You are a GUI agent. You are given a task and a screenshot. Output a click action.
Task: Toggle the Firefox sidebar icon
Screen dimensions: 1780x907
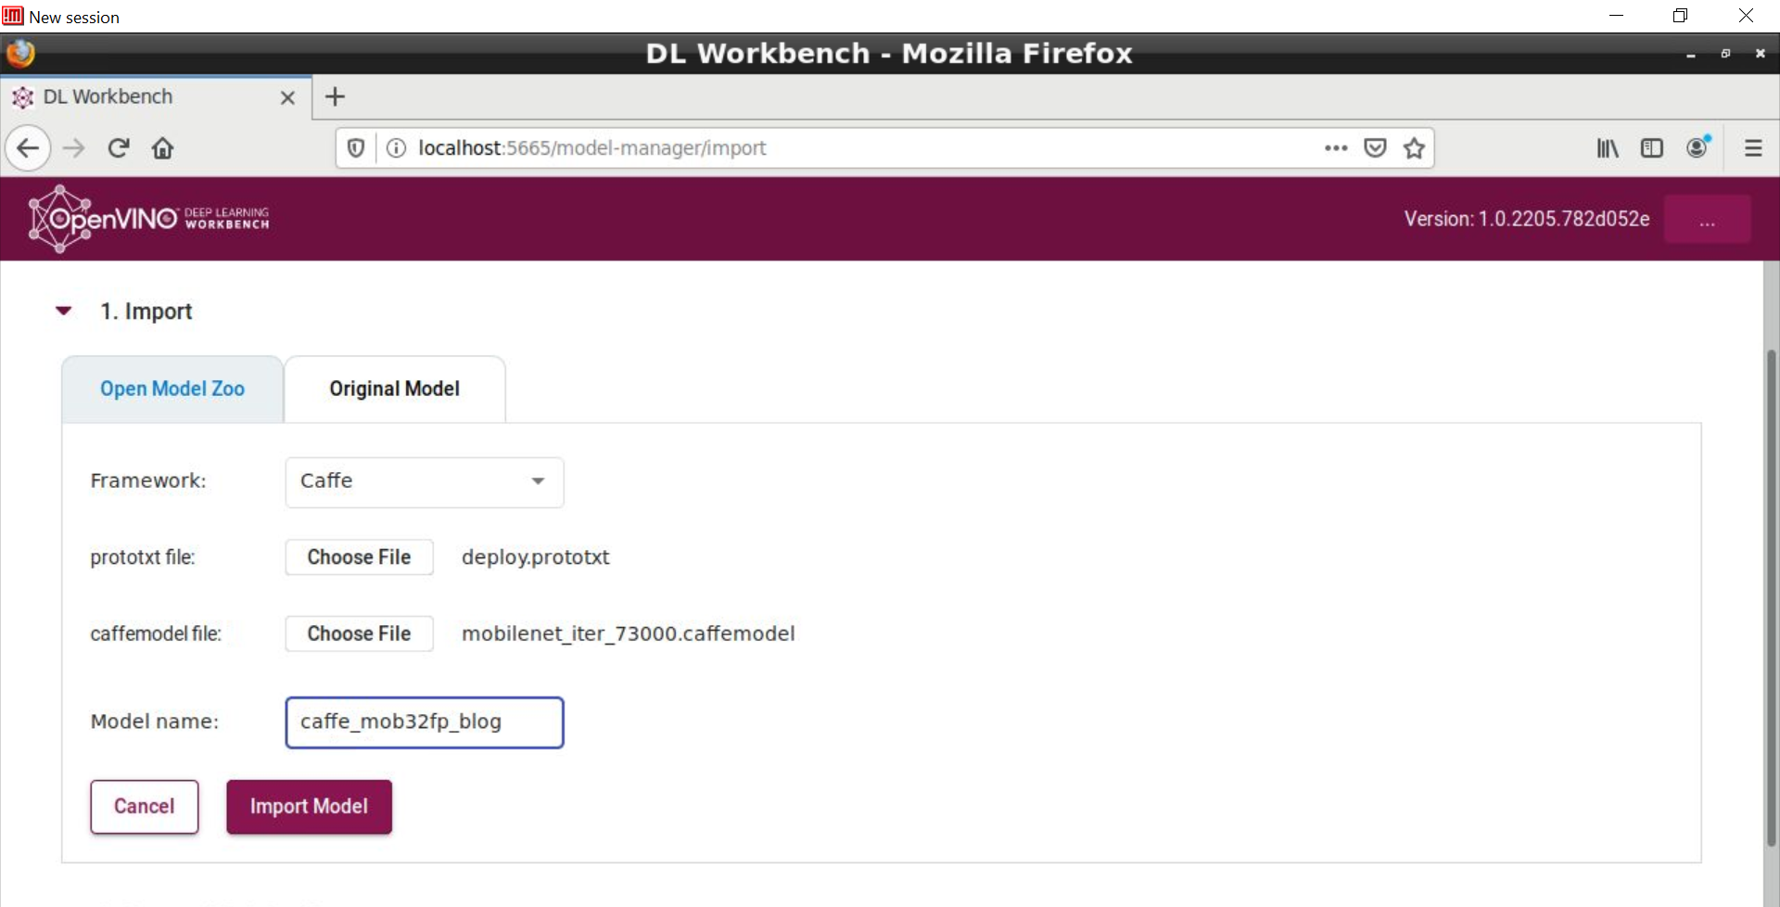coord(1652,148)
